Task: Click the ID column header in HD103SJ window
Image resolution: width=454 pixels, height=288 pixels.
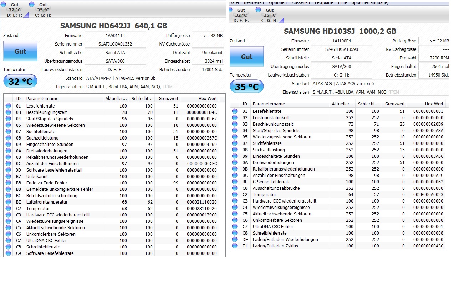Action: coord(245,104)
